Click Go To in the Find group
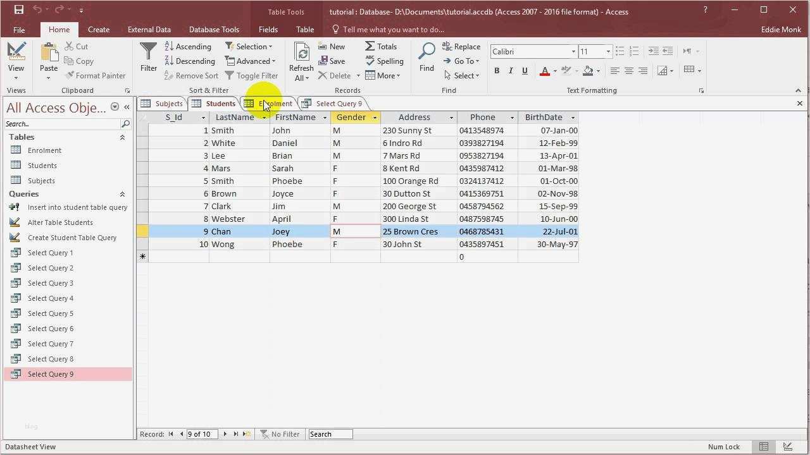The width and height of the screenshot is (810, 455). click(462, 61)
